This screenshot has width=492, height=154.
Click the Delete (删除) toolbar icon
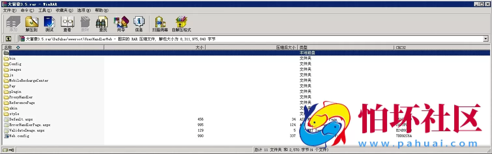click(x=85, y=24)
